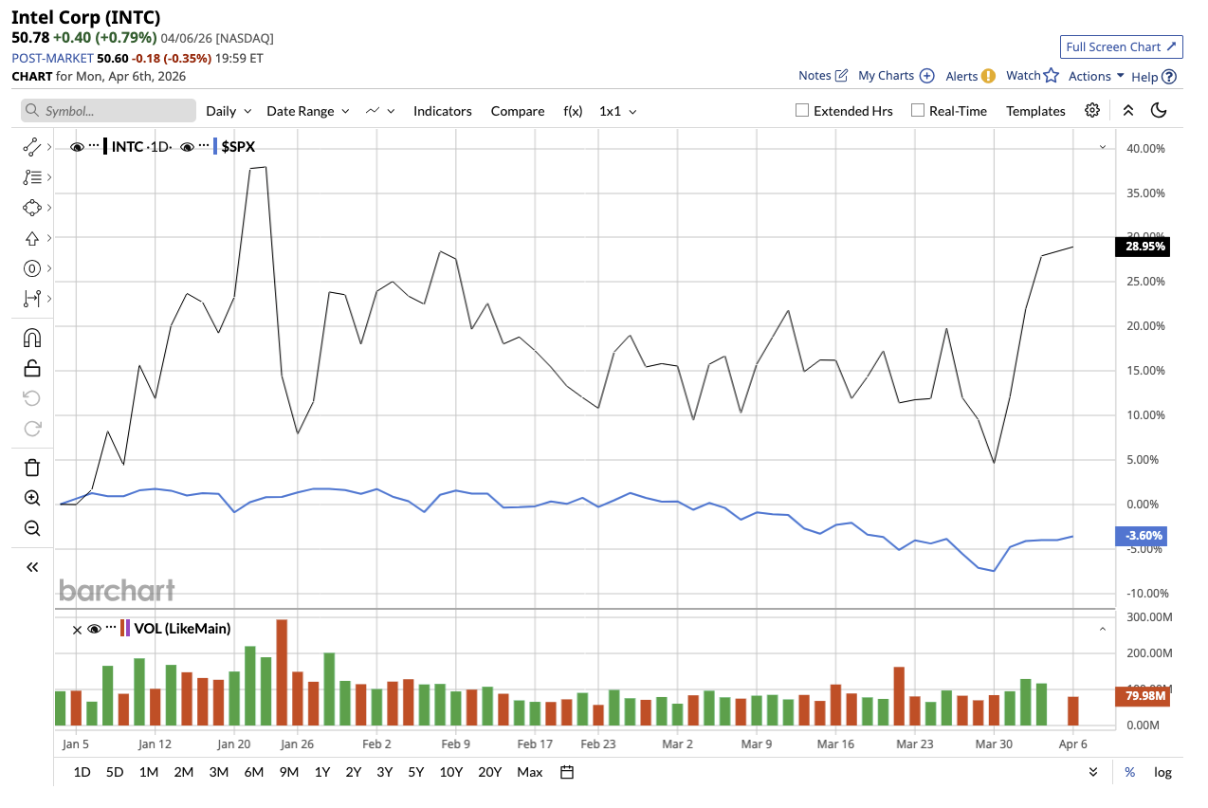
Task: Zoom in with magnifier plus icon
Action: coord(32,498)
